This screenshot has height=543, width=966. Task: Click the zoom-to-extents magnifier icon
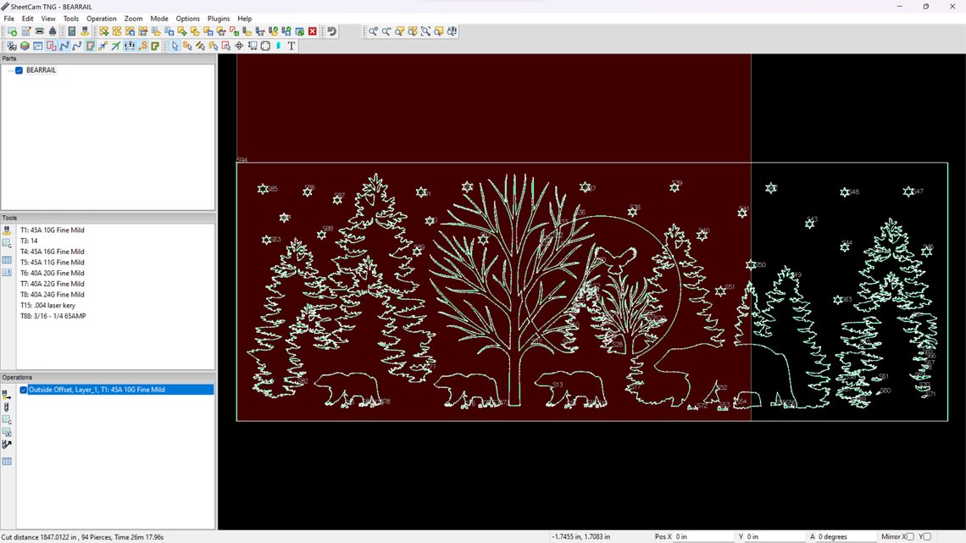425,31
